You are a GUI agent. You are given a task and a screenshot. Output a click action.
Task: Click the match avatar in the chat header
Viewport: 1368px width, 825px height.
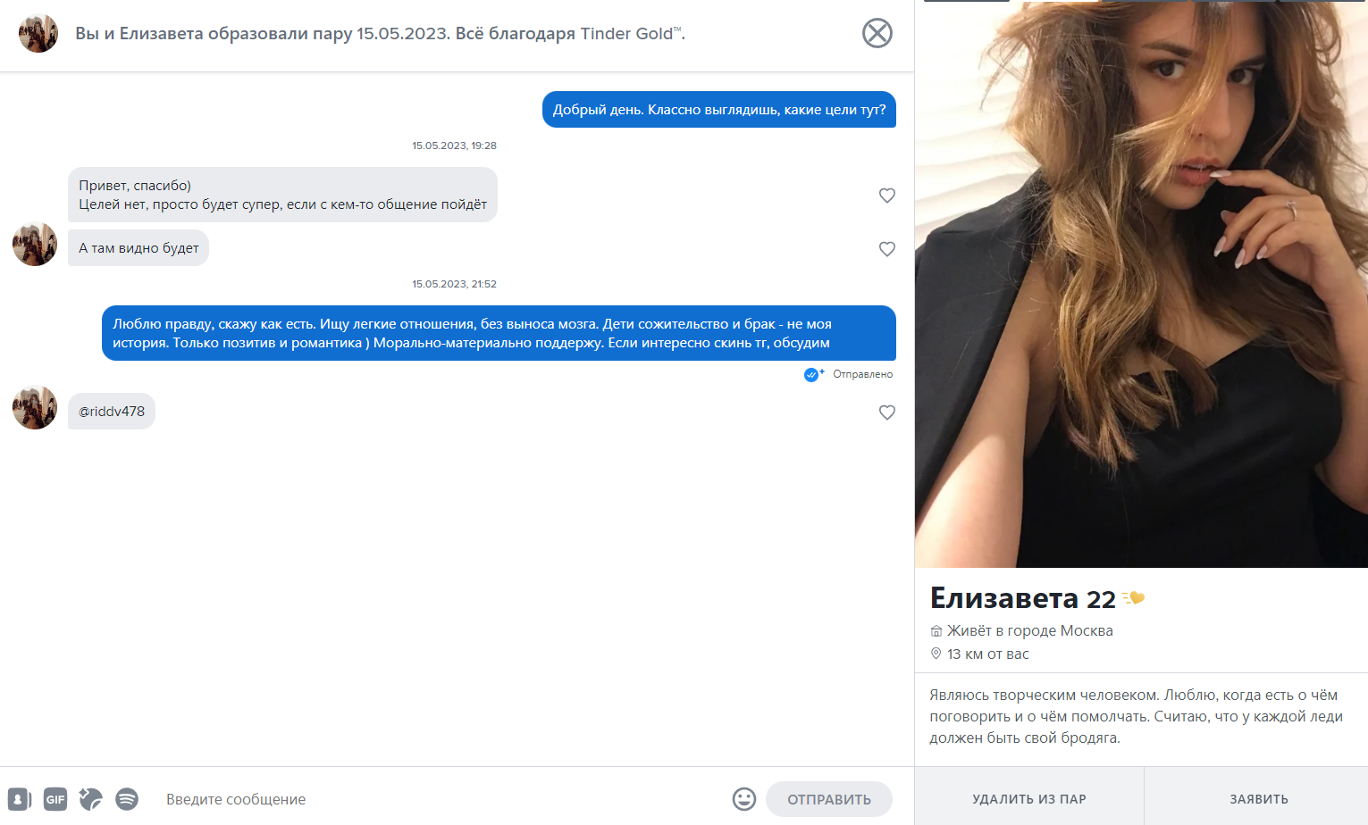[x=38, y=33]
